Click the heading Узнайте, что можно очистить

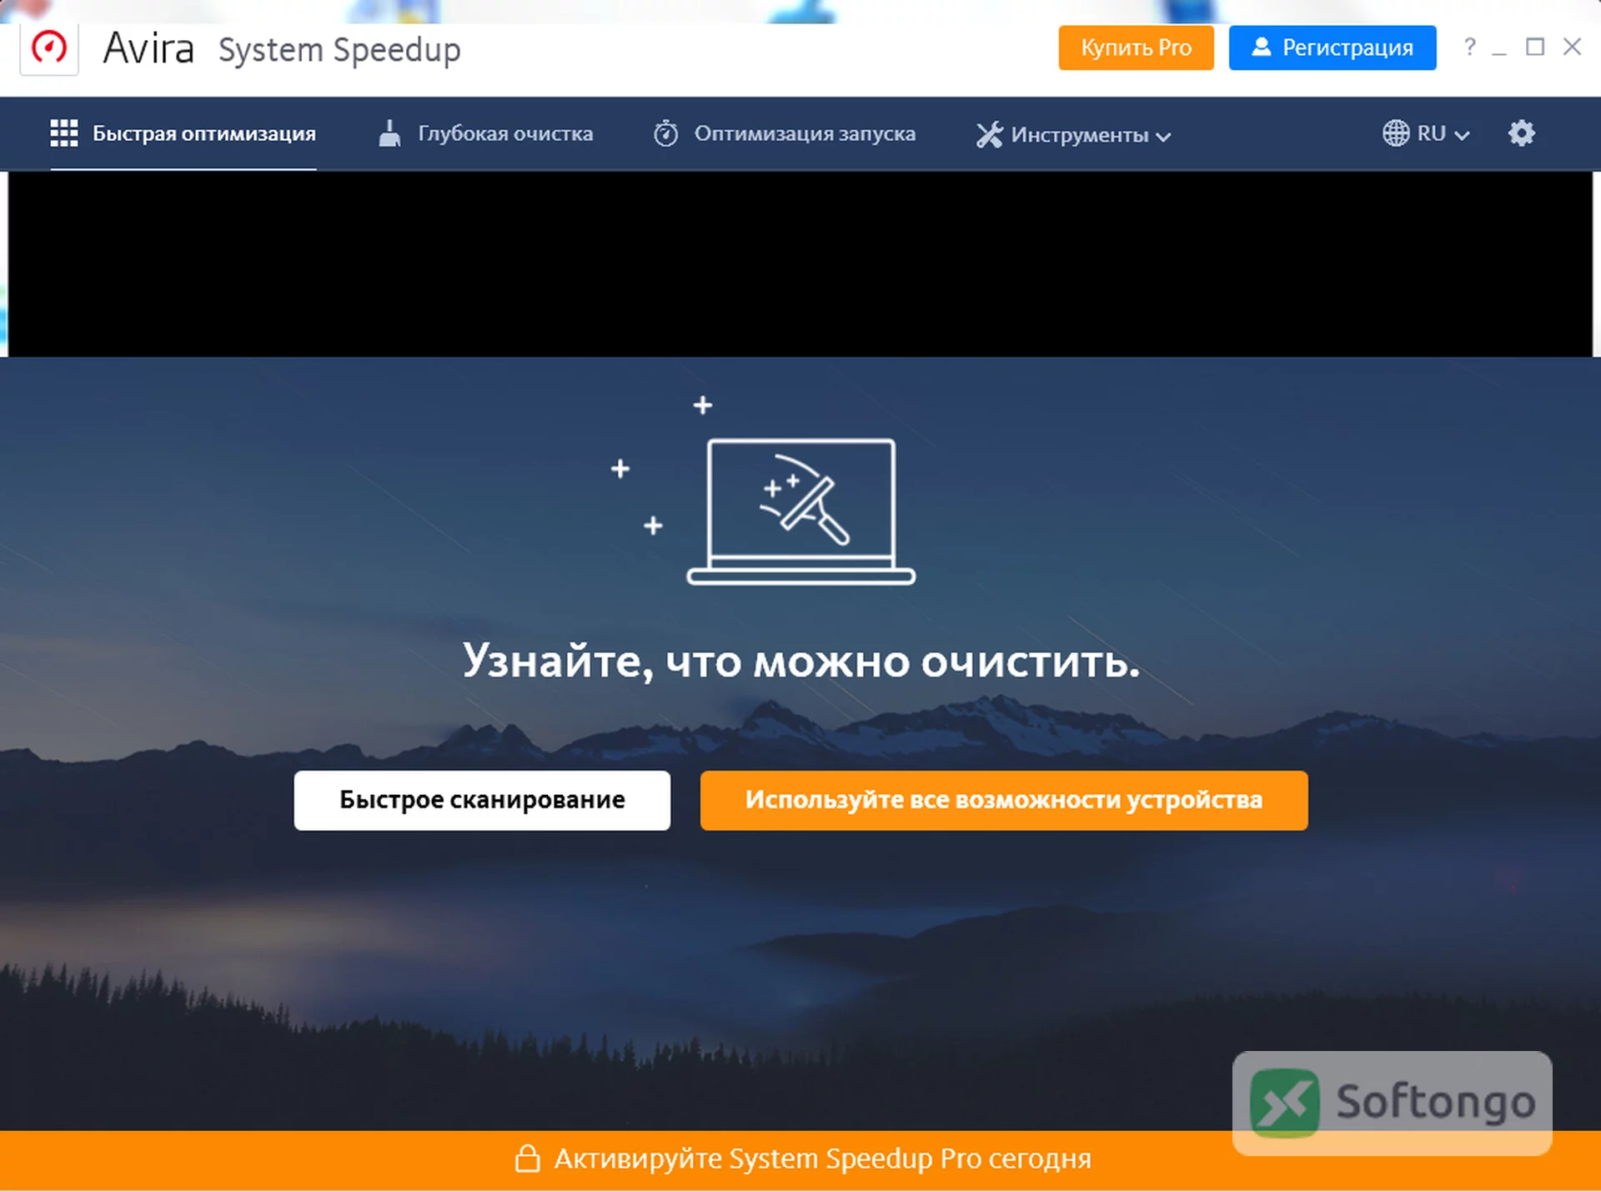coord(800,661)
